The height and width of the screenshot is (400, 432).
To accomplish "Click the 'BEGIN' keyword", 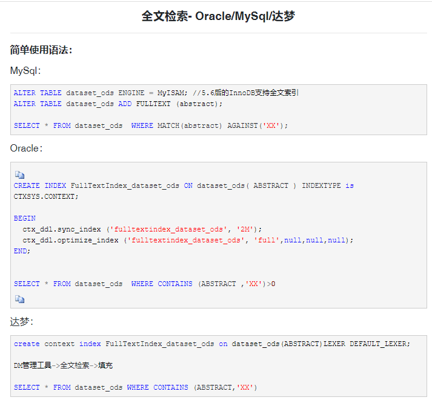I will click(x=24, y=218).
